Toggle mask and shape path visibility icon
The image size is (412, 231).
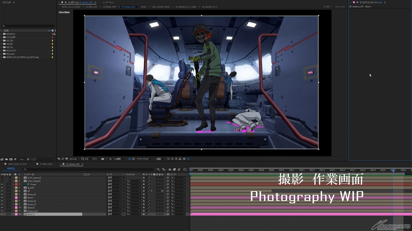[87, 159]
